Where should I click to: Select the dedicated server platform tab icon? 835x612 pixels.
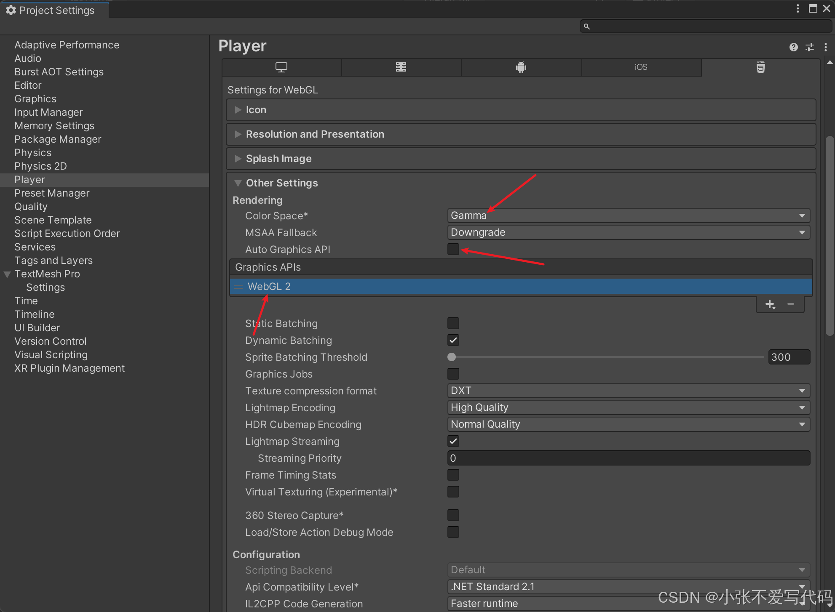pyautogui.click(x=401, y=67)
